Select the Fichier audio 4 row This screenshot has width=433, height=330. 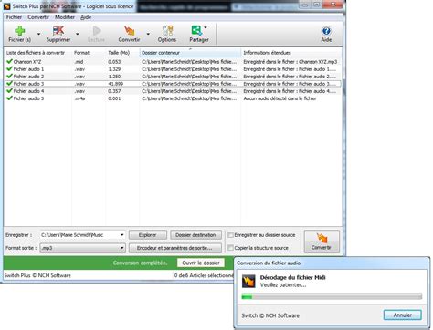click(x=173, y=91)
